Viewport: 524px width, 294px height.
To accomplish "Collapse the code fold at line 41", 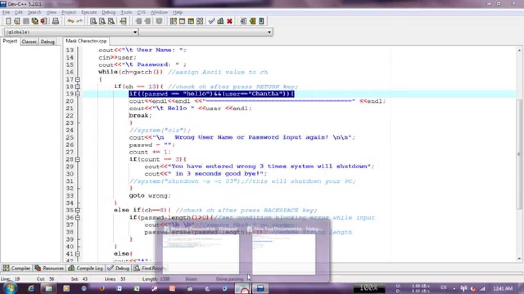I will [78, 254].
